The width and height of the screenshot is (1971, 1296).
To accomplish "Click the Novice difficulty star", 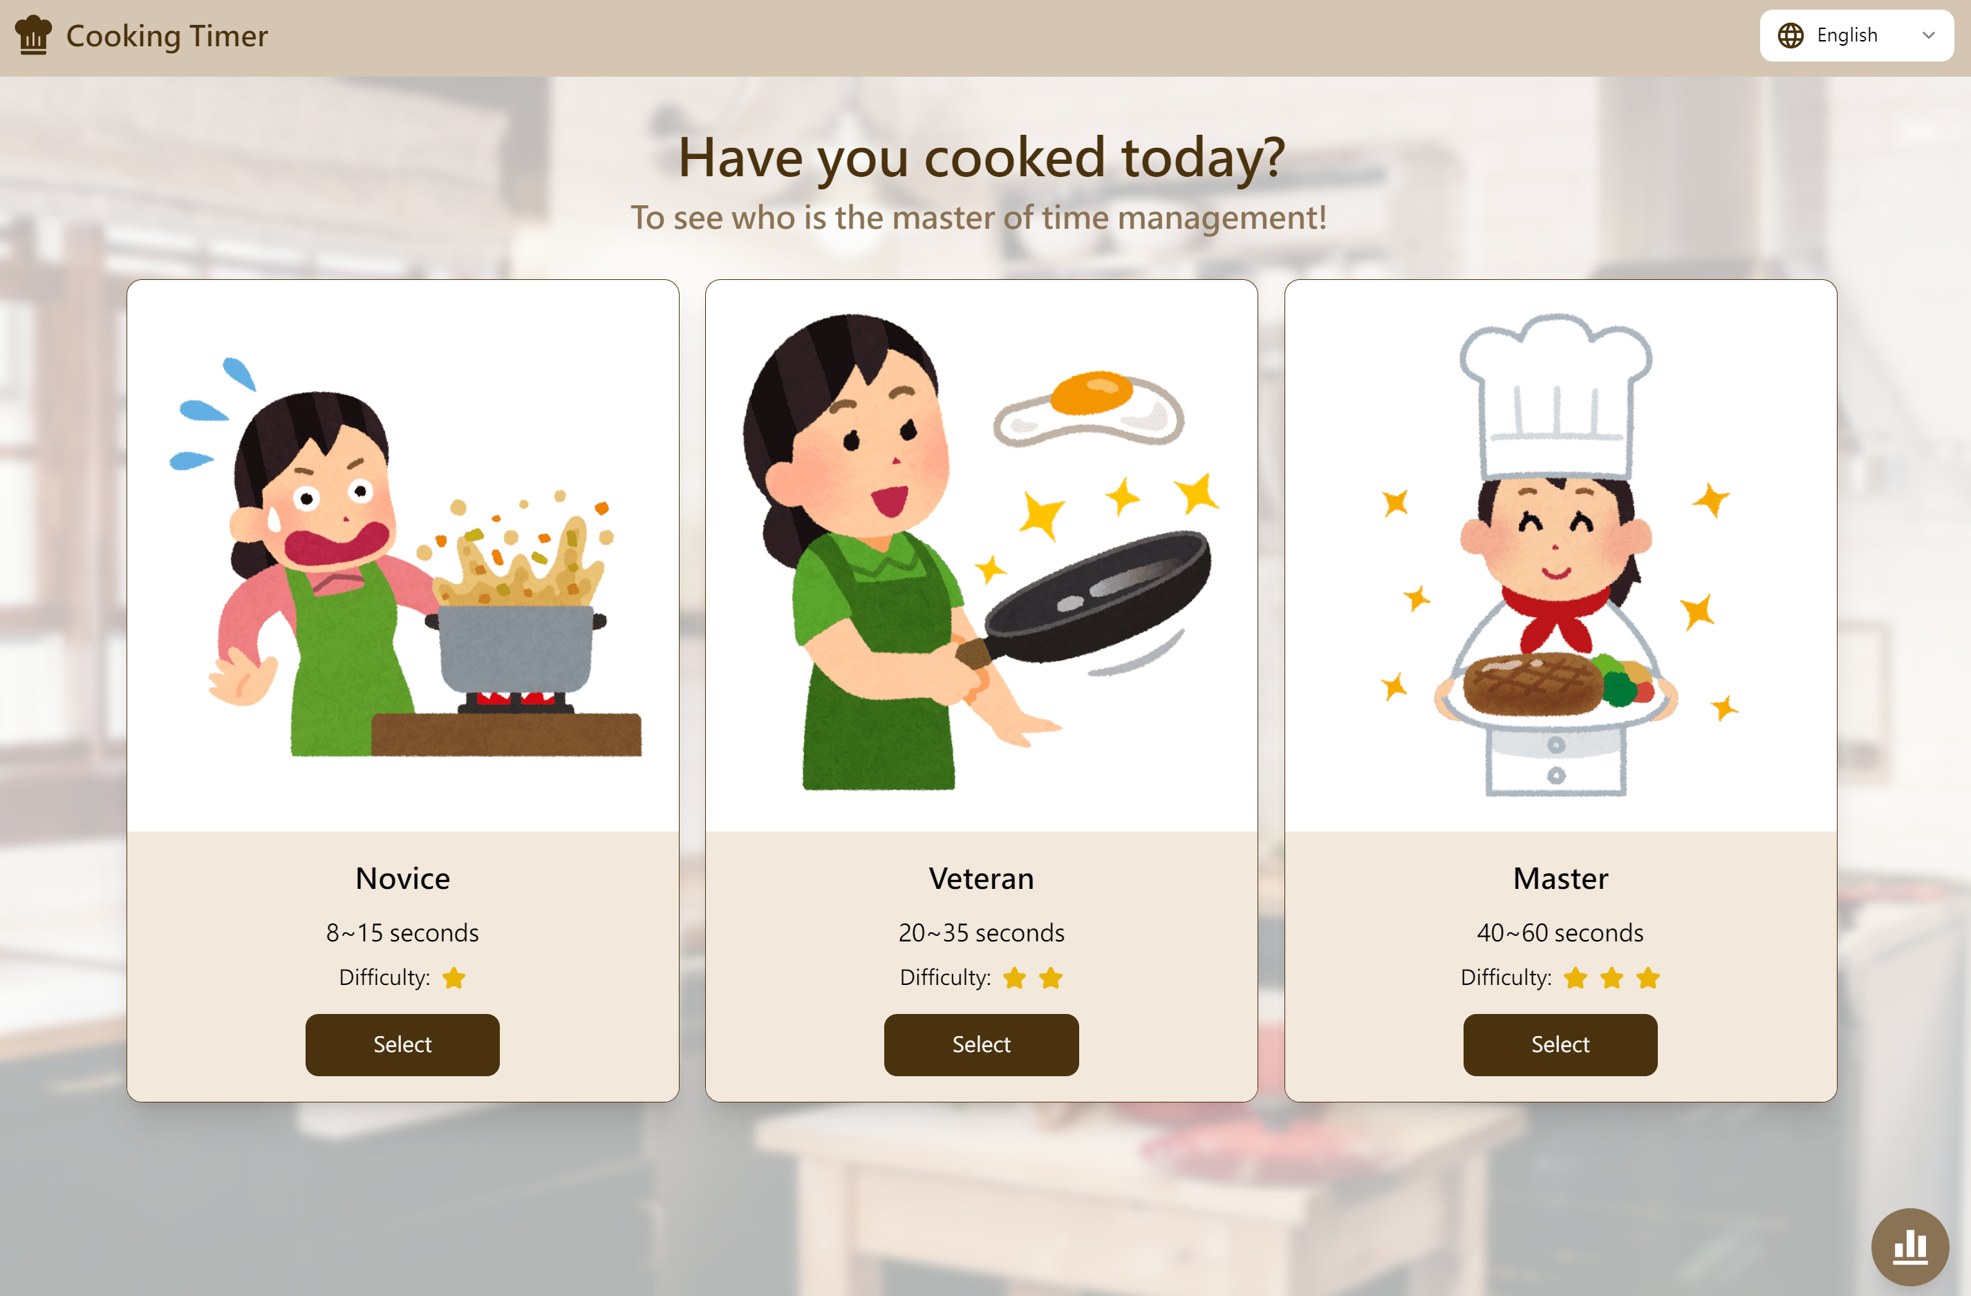I will pos(454,978).
